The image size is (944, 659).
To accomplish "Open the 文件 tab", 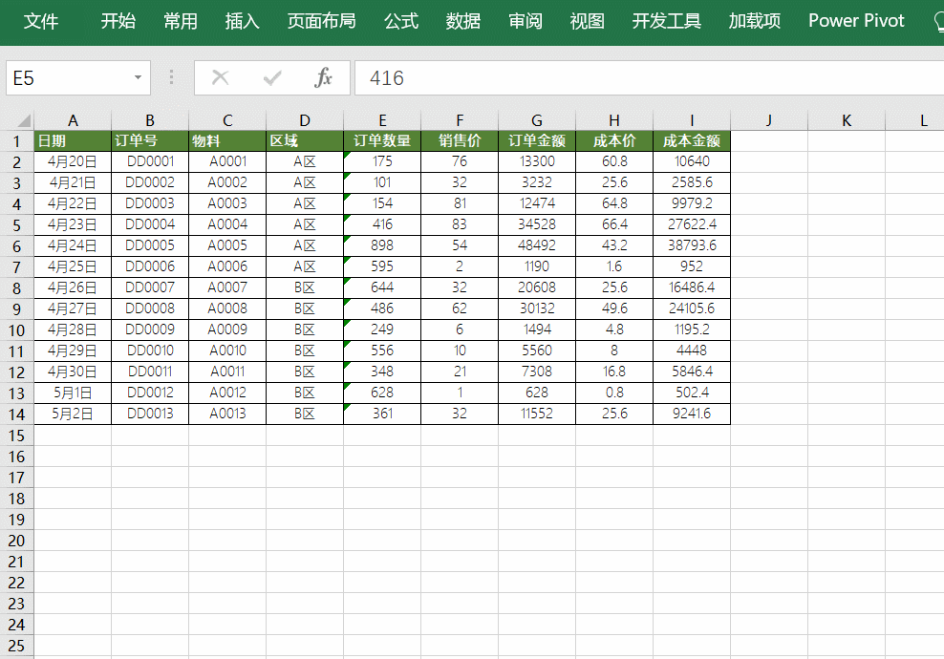I will point(41,21).
